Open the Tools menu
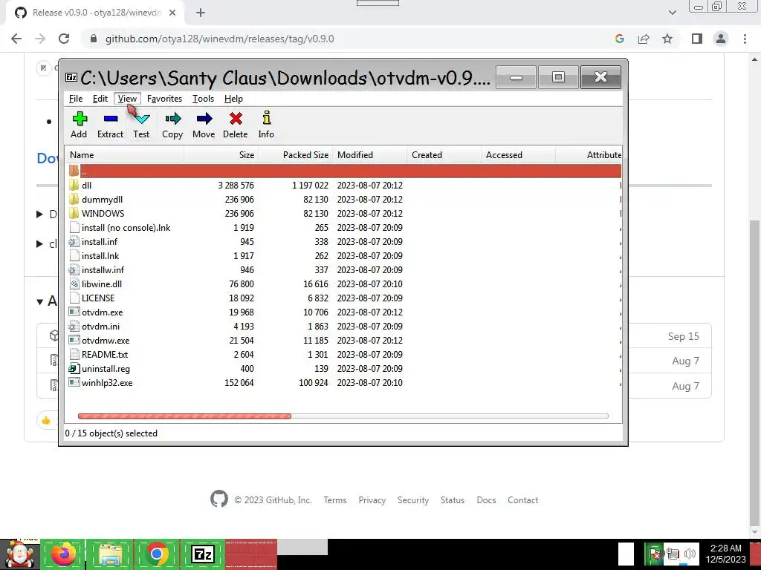 tap(203, 99)
